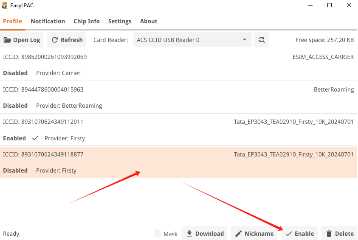The height and width of the screenshot is (240, 358).
Task: Delete the selected profile
Action: point(339,234)
